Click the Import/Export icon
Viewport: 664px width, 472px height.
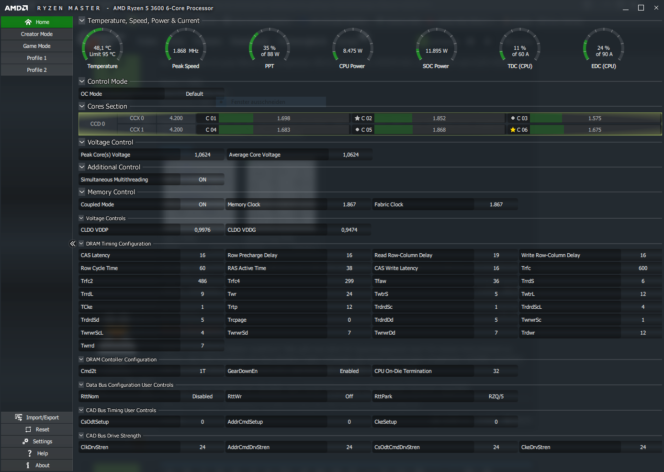tap(19, 417)
